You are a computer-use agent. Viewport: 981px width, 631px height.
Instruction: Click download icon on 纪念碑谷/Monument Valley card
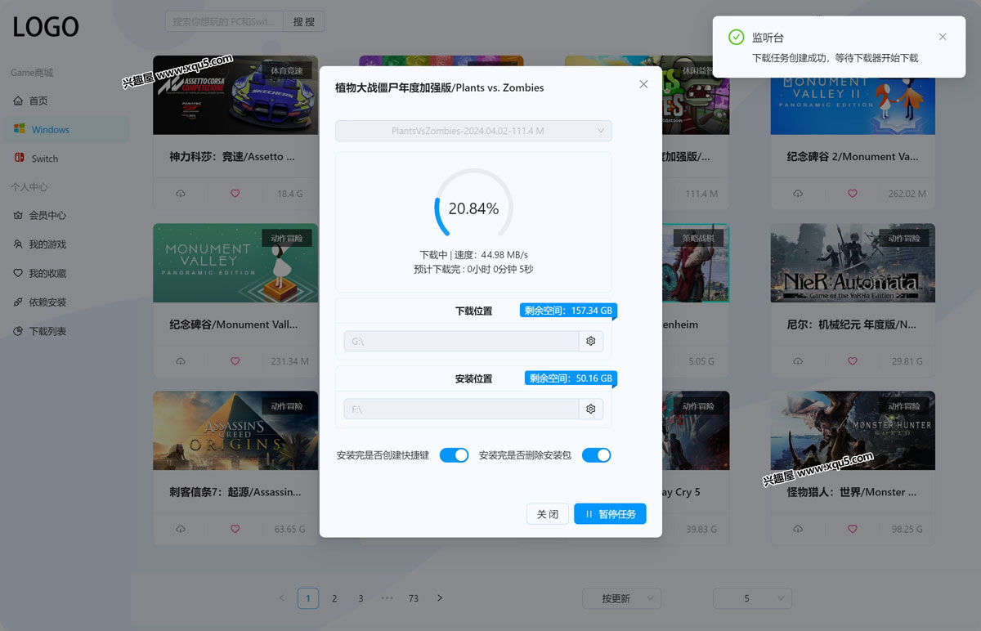tap(181, 361)
